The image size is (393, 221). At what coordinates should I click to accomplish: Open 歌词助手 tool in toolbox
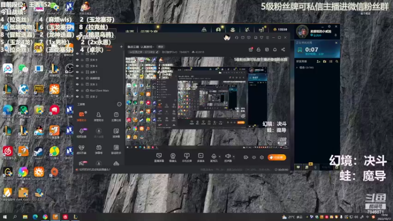click(x=116, y=149)
